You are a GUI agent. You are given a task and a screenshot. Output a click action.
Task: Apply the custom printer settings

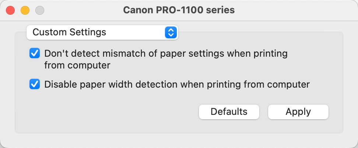click(298, 112)
